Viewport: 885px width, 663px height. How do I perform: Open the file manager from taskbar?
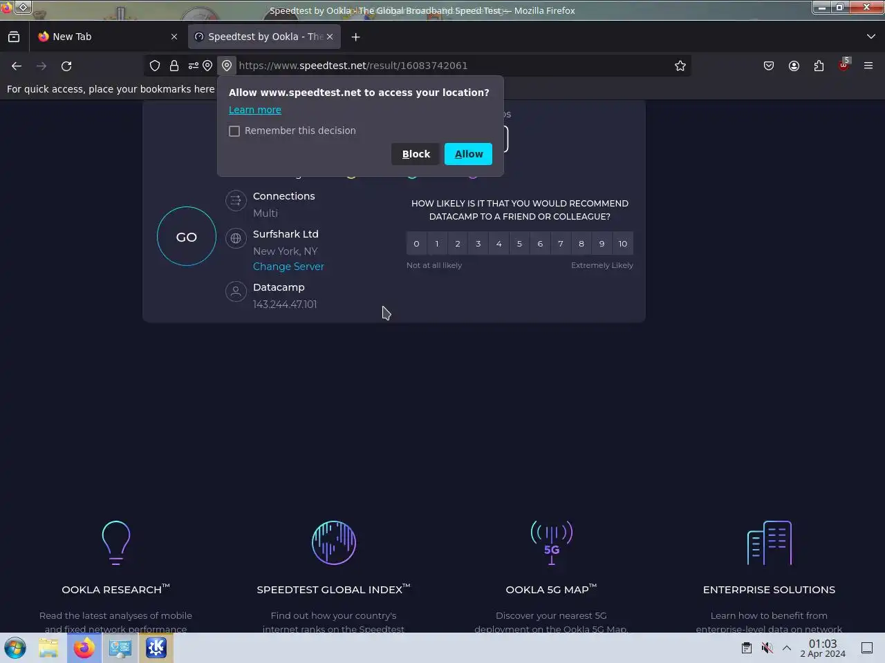[x=48, y=648]
